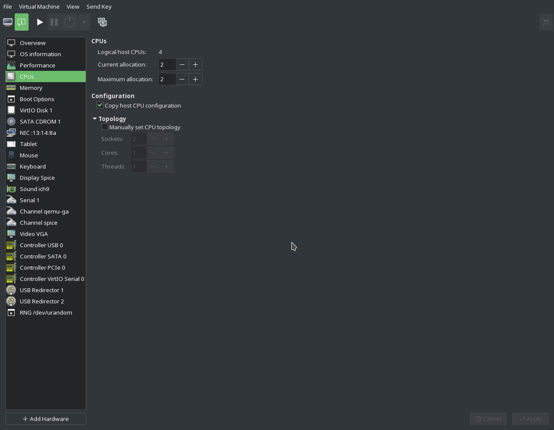
Task: Switch to virtual hardware details view
Action: click(22, 22)
